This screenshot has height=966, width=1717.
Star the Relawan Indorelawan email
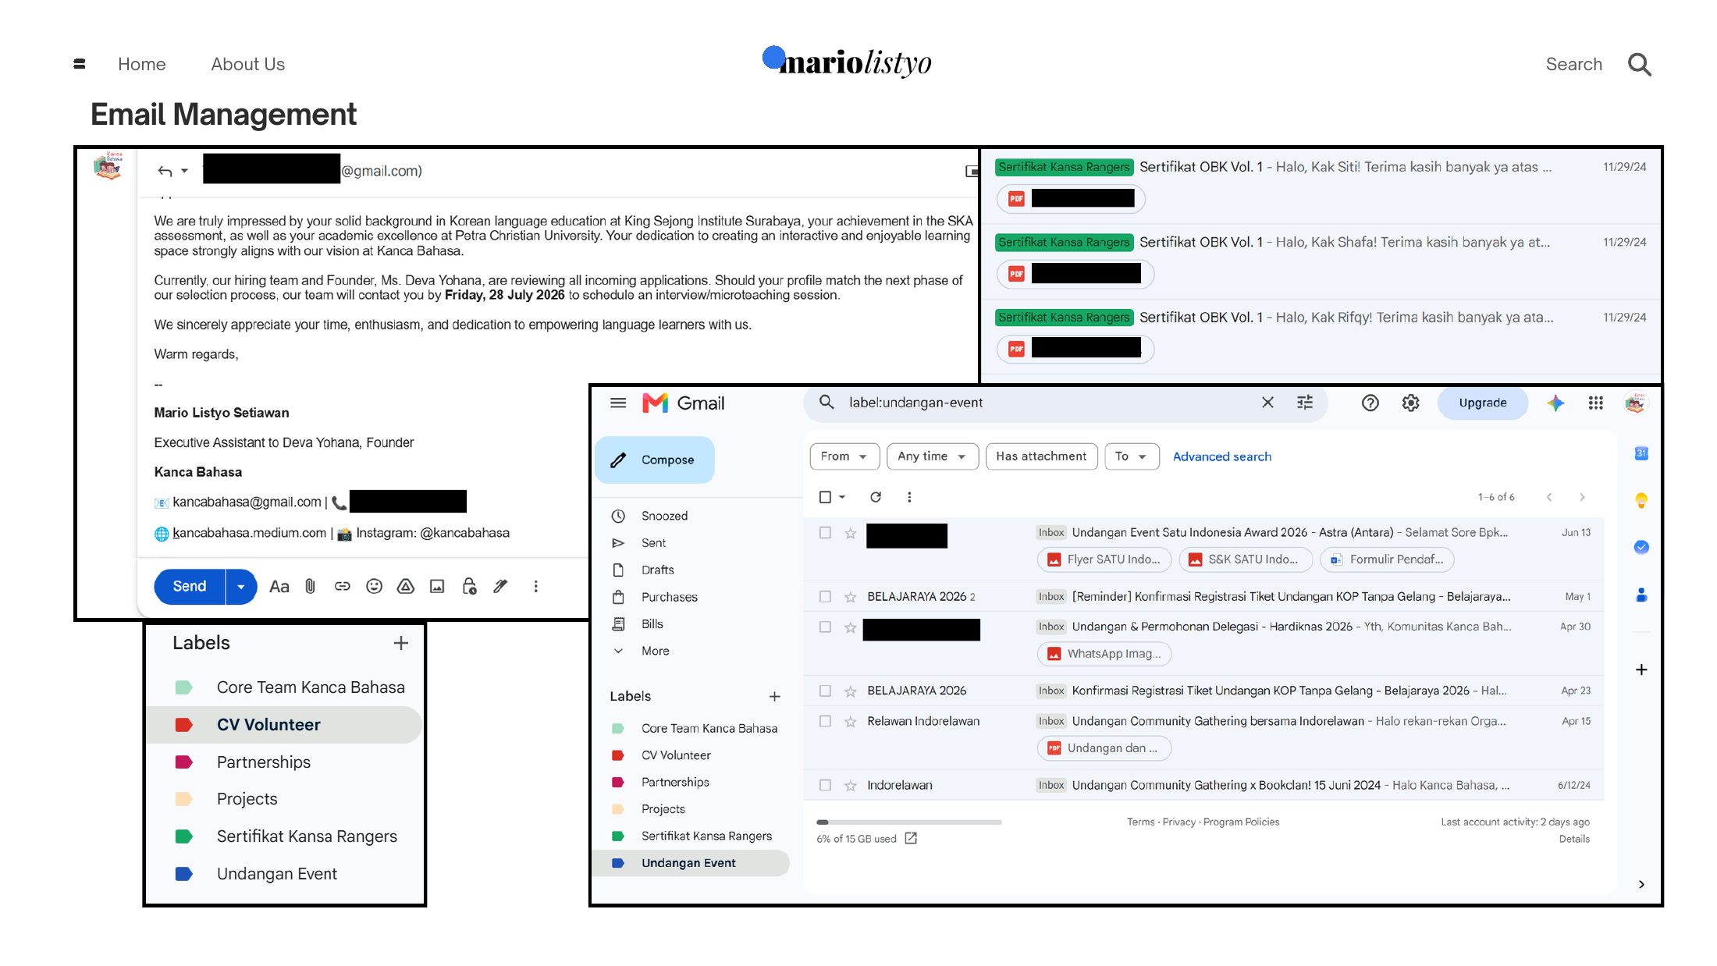[x=851, y=722]
